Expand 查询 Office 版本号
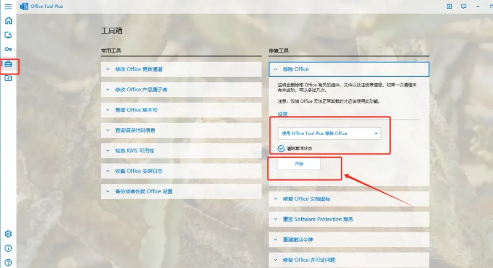The image size is (493, 268). click(181, 110)
